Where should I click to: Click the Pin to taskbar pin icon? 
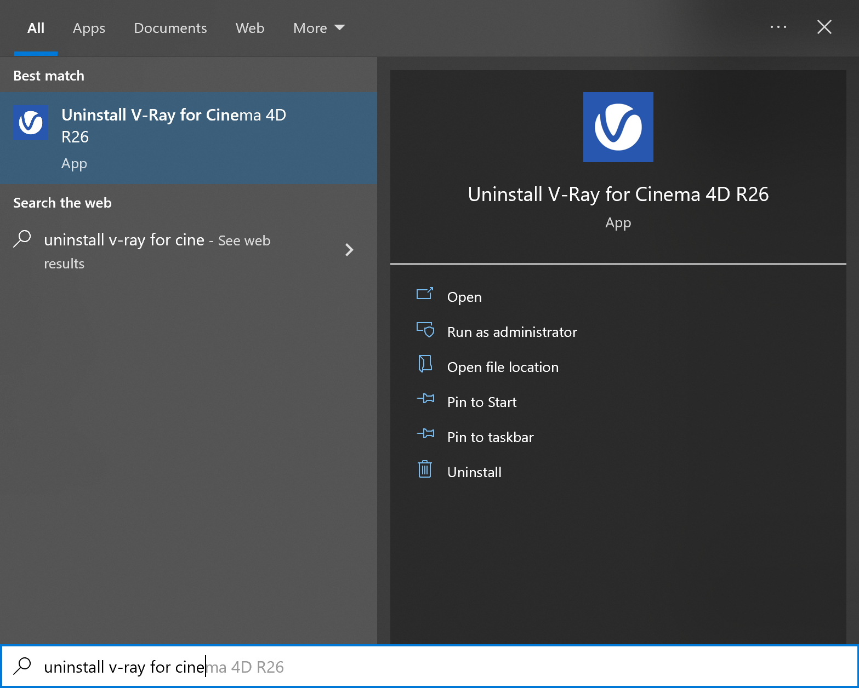click(x=425, y=434)
